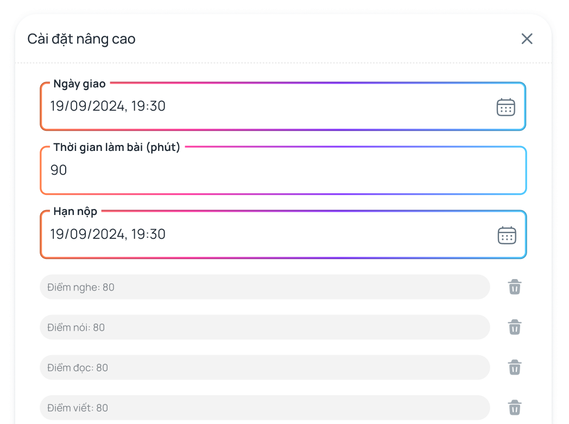The height and width of the screenshot is (424, 569).
Task: Focus the Hạn nộp date value
Action: click(x=87, y=235)
